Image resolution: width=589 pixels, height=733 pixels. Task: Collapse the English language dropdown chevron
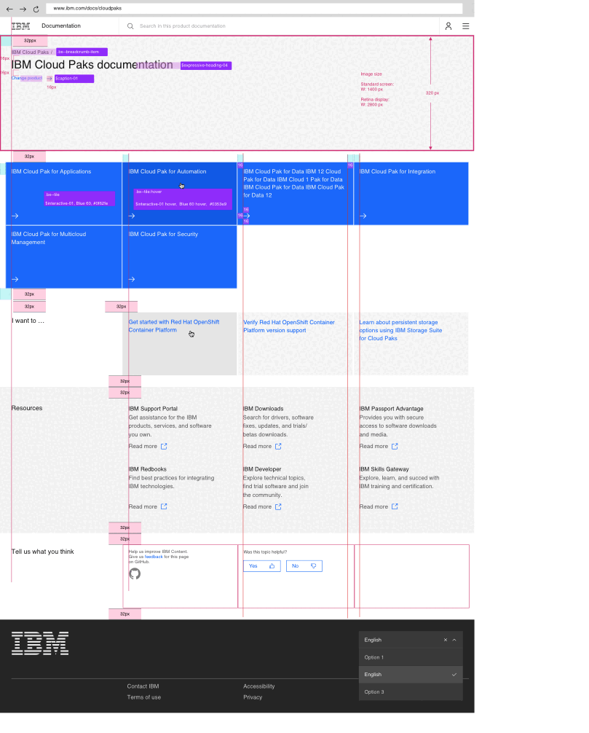(454, 640)
